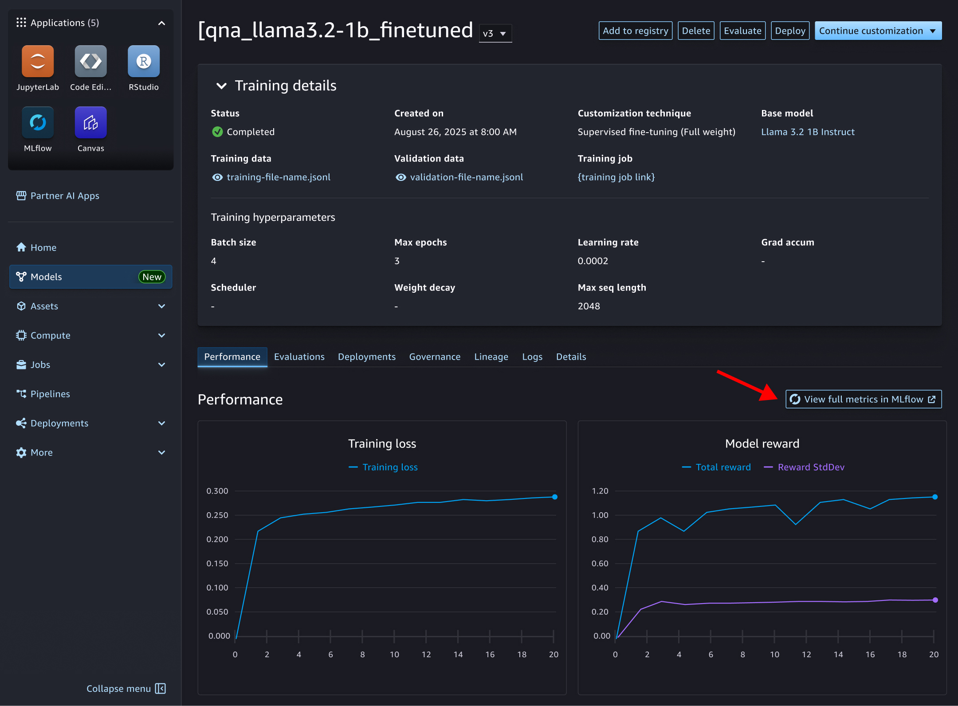This screenshot has height=706, width=958.
Task: Open the MLflow application
Action: pyautogui.click(x=38, y=122)
